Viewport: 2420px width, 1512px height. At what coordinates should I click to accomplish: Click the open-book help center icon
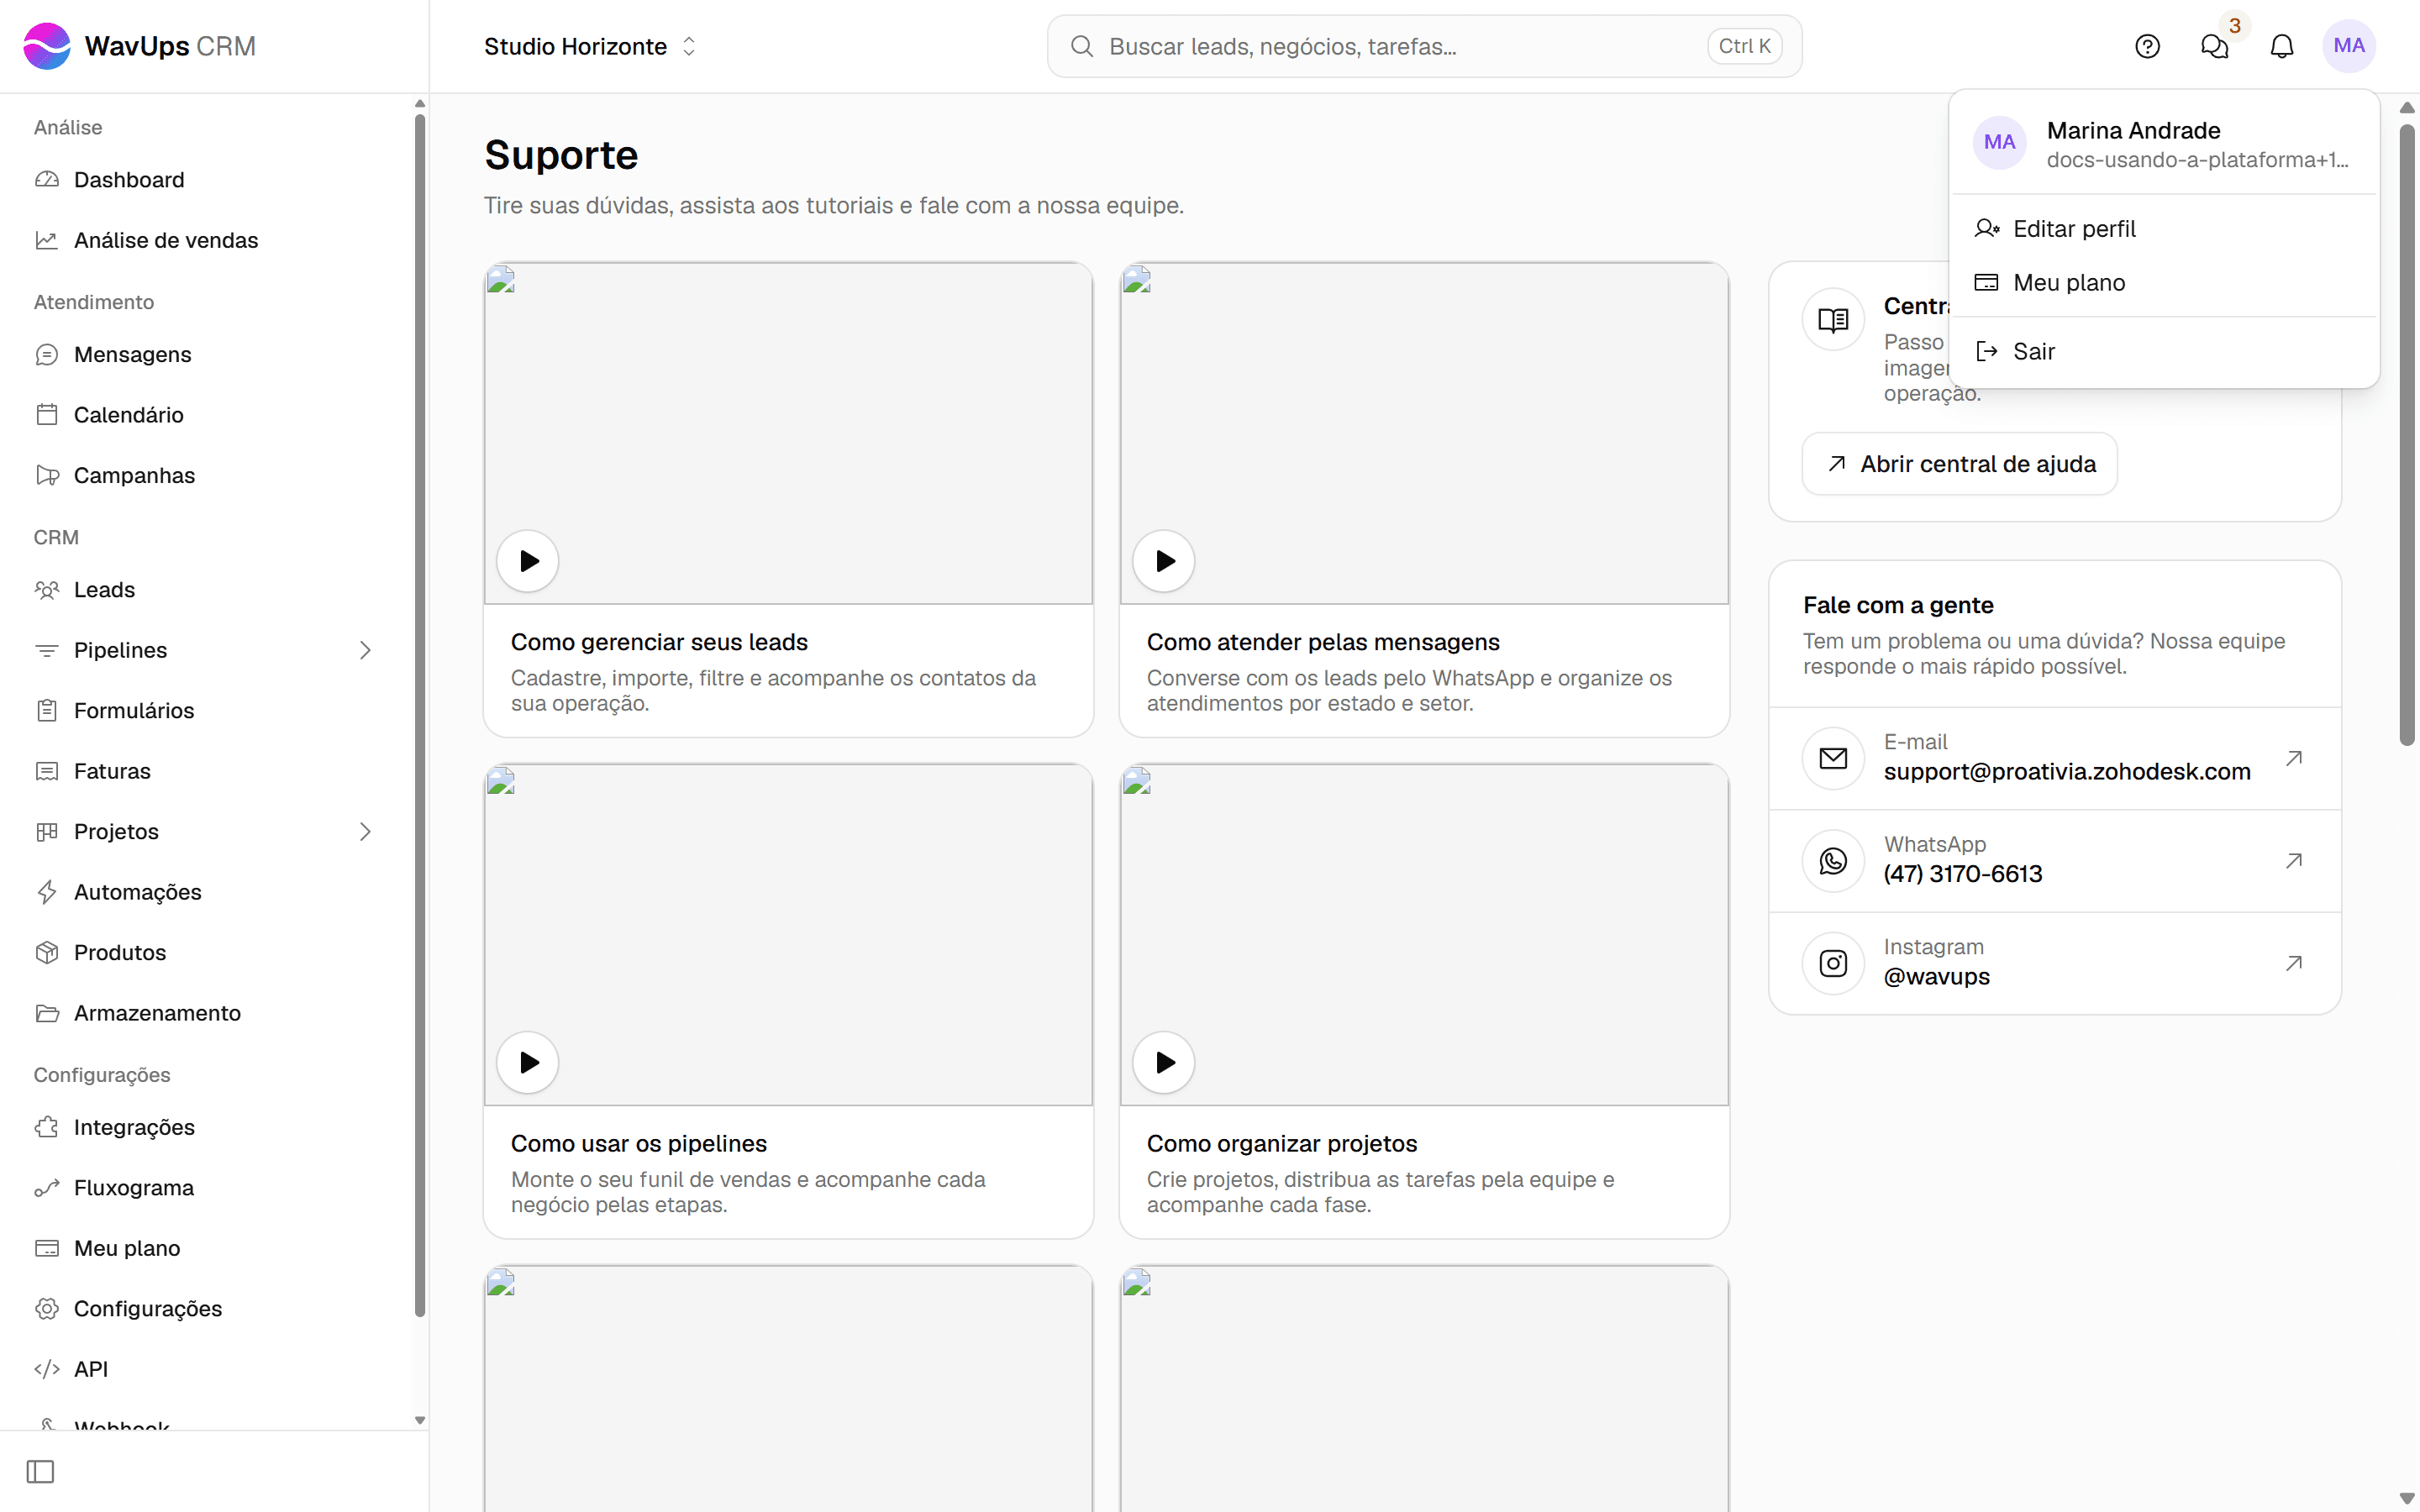pos(1833,320)
